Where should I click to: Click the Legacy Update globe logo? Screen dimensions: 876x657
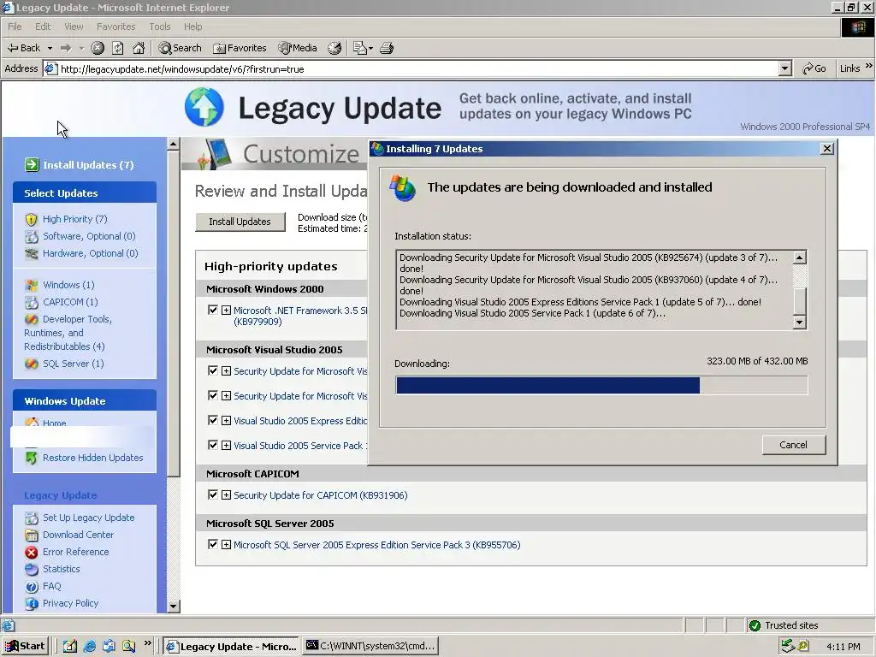[x=204, y=107]
